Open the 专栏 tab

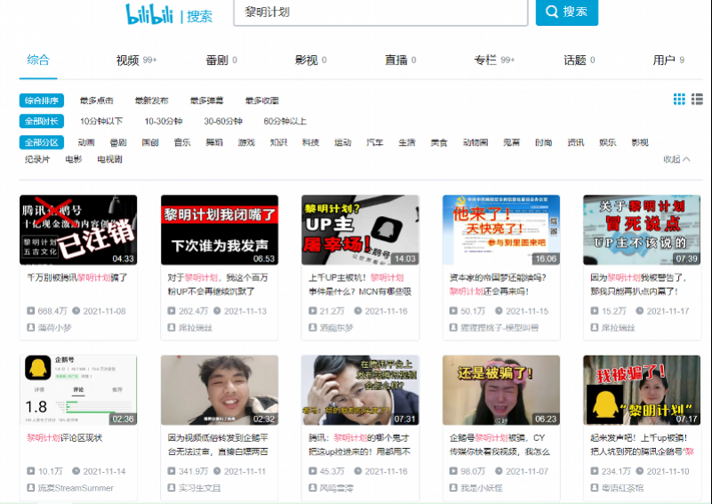tap(494, 60)
